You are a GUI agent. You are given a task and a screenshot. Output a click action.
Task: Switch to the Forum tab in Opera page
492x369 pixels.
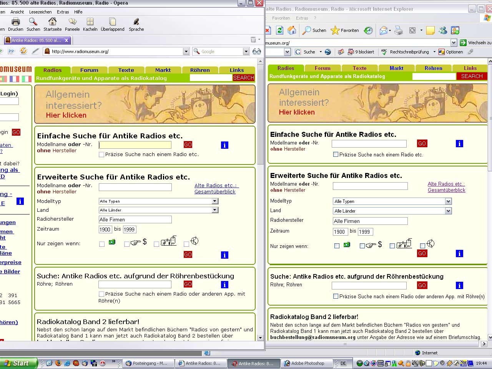click(x=89, y=70)
